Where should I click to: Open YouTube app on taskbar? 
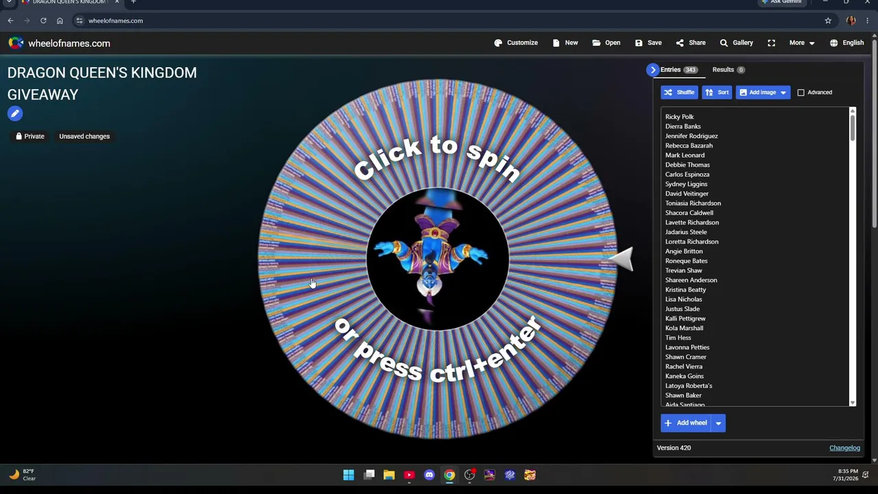tap(409, 475)
